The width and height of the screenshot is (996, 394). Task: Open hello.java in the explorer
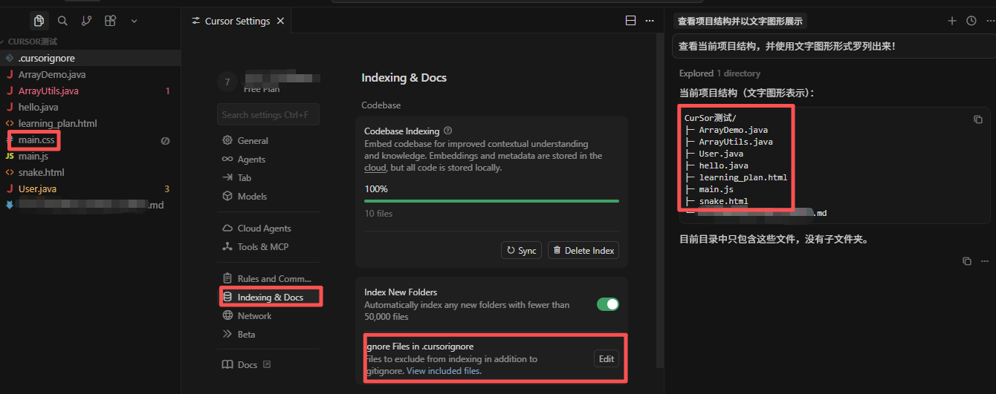click(x=90, y=107)
